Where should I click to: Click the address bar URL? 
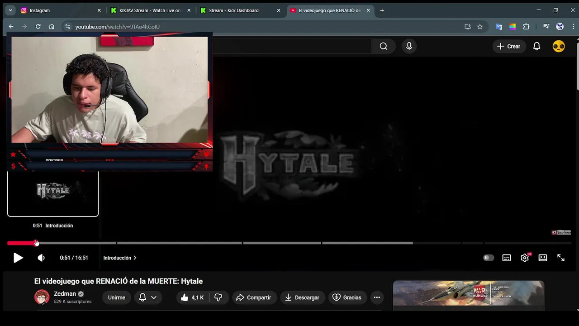[118, 27]
